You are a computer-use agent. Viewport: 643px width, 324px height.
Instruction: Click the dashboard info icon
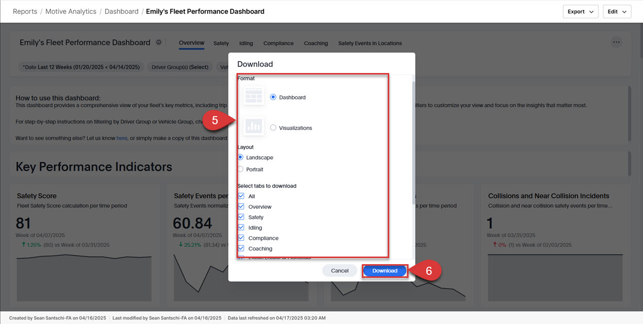[159, 43]
